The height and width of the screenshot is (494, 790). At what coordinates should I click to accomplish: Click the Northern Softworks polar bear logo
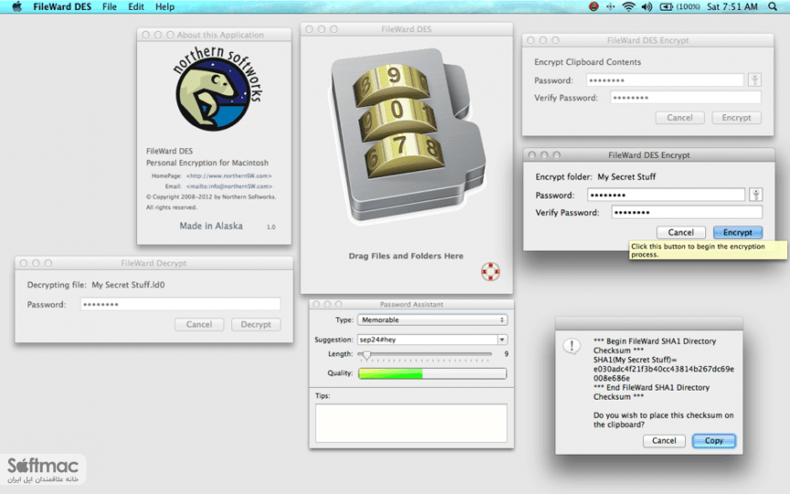click(218, 89)
